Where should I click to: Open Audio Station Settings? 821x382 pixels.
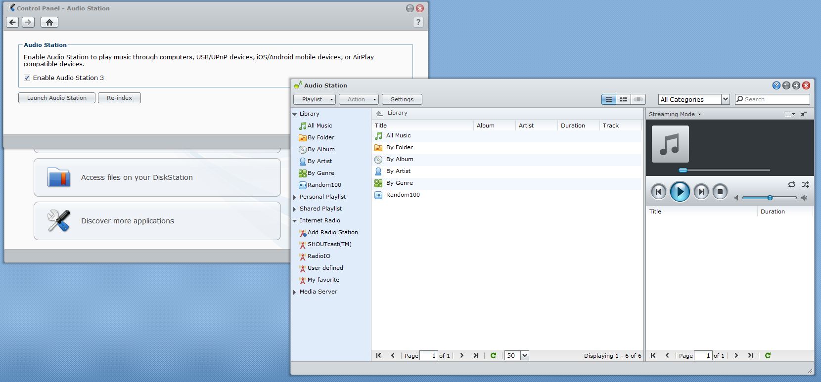pos(402,99)
